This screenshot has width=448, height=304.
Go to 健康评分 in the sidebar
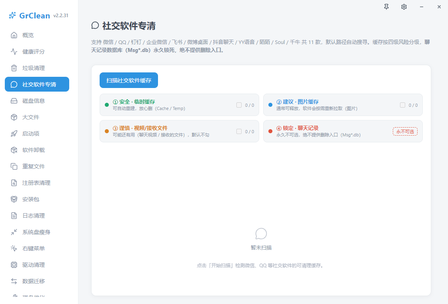tap(37, 52)
